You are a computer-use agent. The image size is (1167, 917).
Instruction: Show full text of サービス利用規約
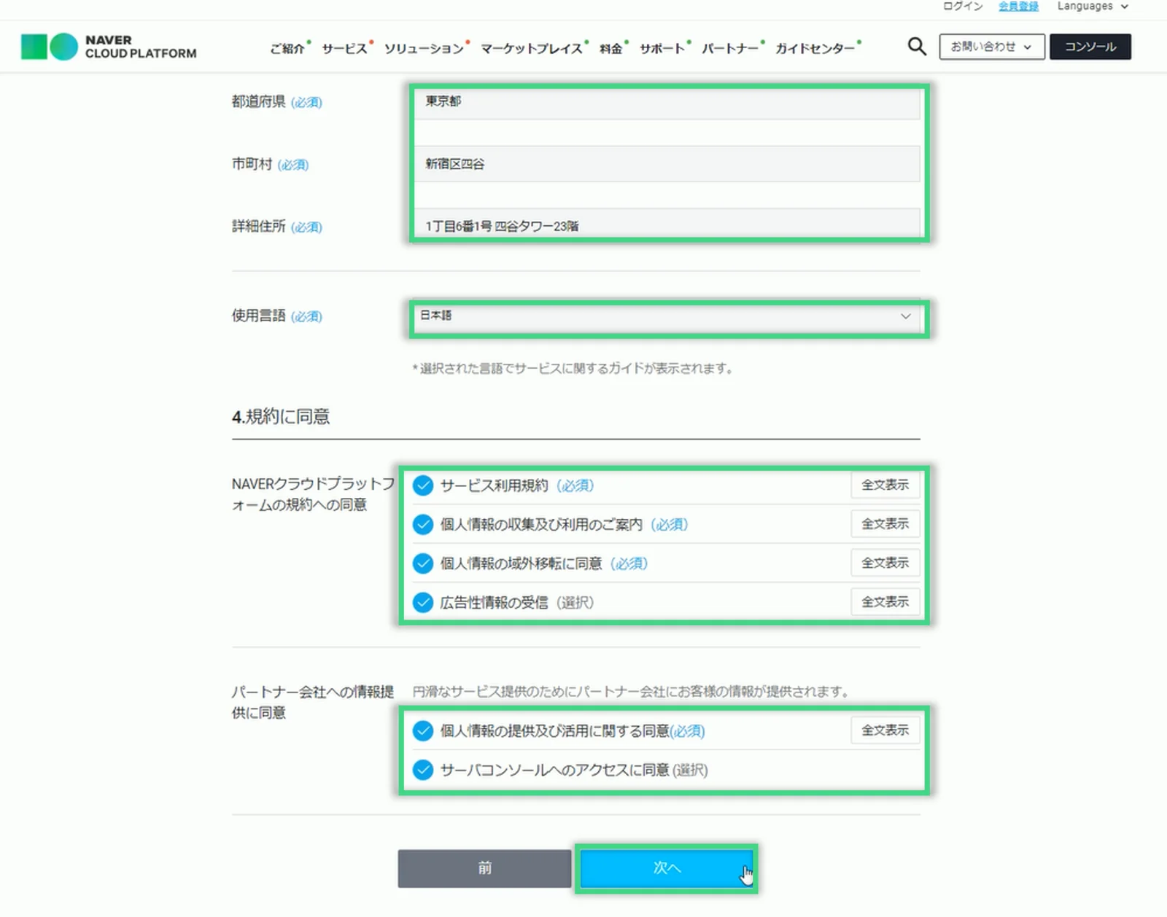885,485
